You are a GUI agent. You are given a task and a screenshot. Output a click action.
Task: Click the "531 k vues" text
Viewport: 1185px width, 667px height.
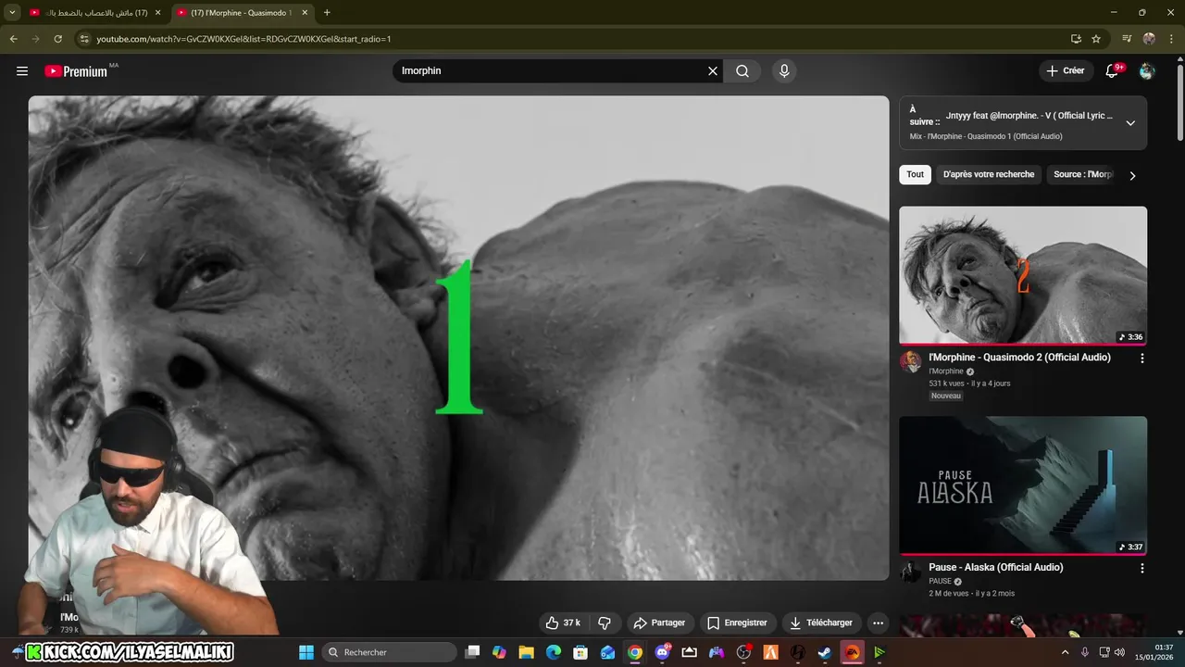coord(947,384)
